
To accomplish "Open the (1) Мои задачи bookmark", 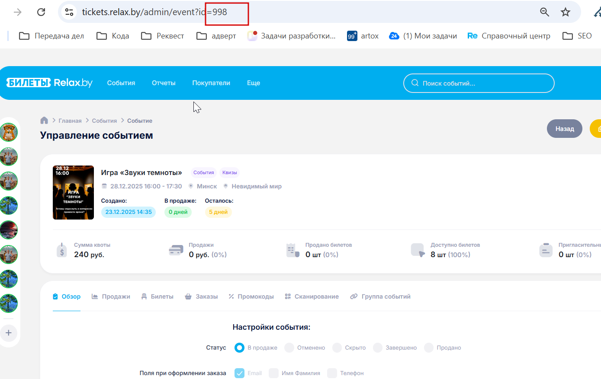I will (423, 36).
